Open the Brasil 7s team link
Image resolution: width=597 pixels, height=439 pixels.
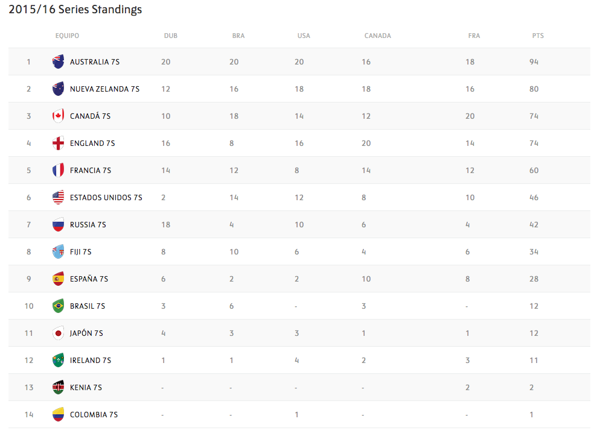[x=87, y=306]
